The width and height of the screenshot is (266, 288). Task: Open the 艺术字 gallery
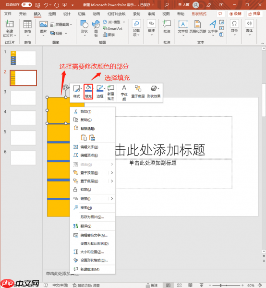pyautogui.click(x=213, y=28)
